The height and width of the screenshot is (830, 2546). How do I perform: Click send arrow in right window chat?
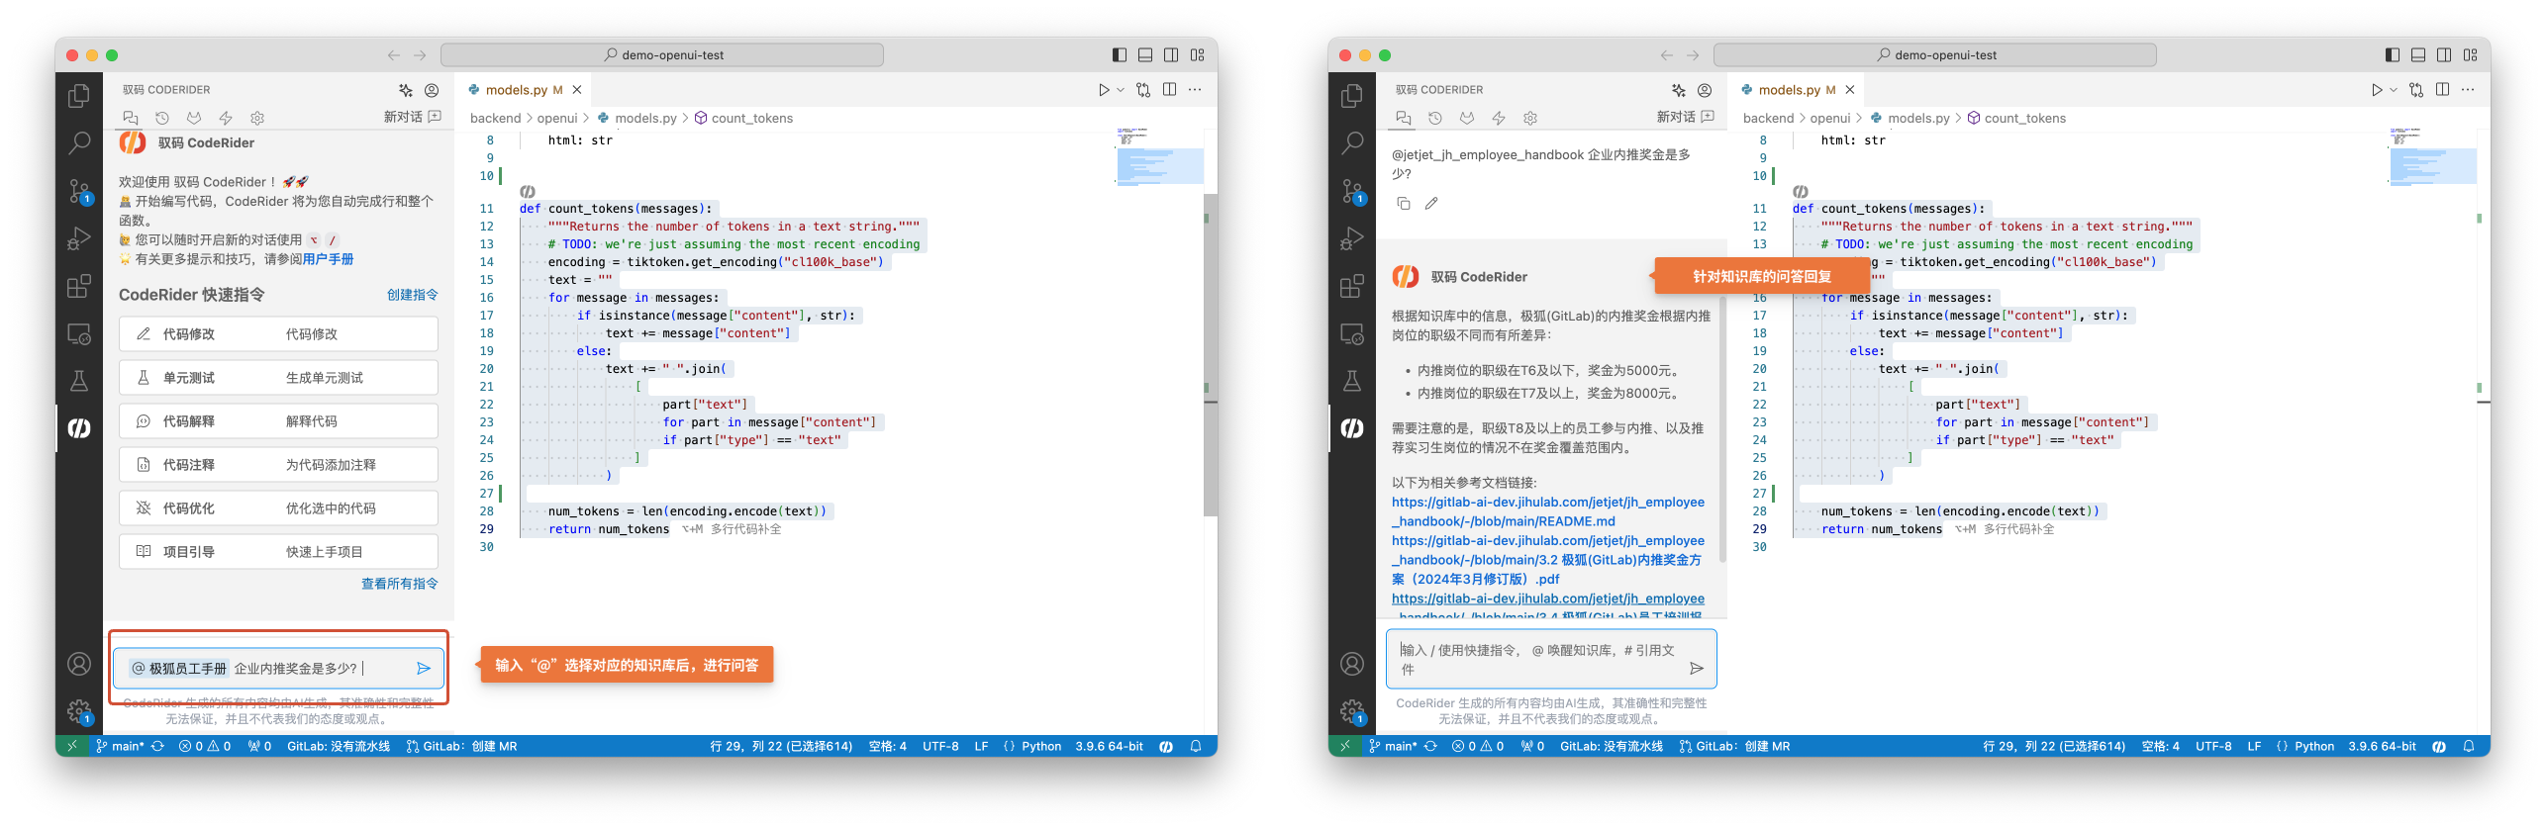[1696, 669]
